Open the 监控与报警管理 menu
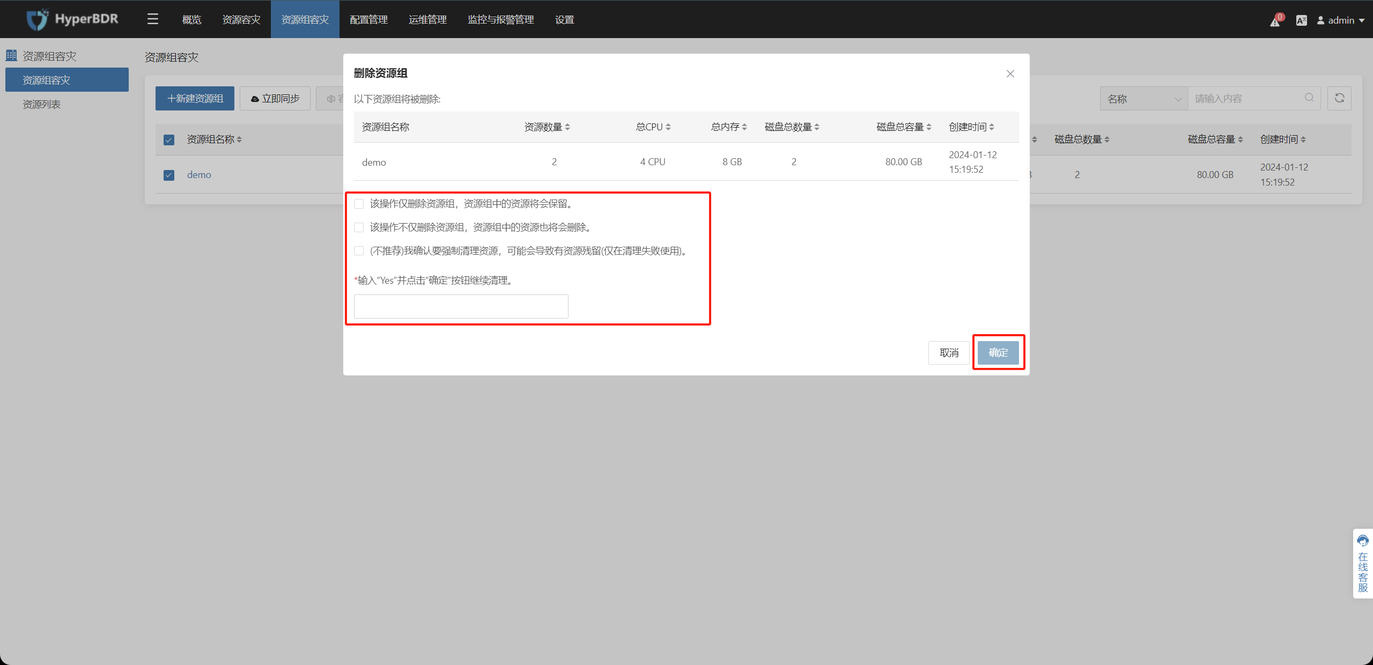The width and height of the screenshot is (1373, 665). [501, 20]
